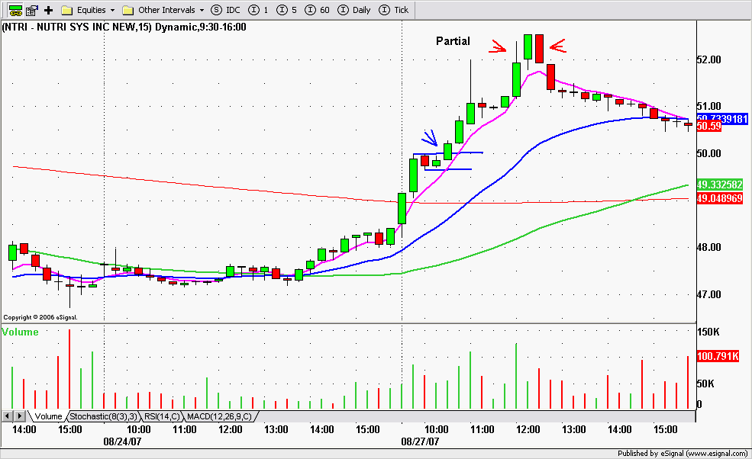The height and width of the screenshot is (459, 752).
Task: Click the plus add symbol icon
Action: (48, 10)
